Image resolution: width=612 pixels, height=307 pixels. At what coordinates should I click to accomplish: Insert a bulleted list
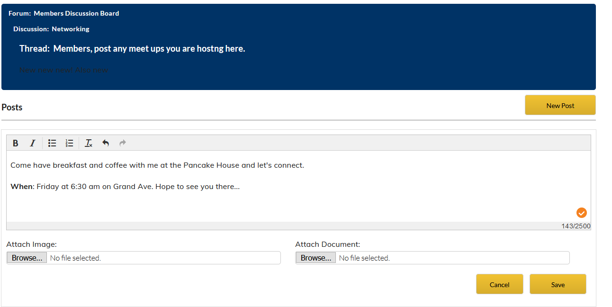(53, 143)
